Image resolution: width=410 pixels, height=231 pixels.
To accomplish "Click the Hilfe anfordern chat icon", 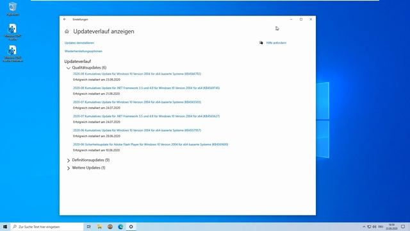I will coord(261,43).
